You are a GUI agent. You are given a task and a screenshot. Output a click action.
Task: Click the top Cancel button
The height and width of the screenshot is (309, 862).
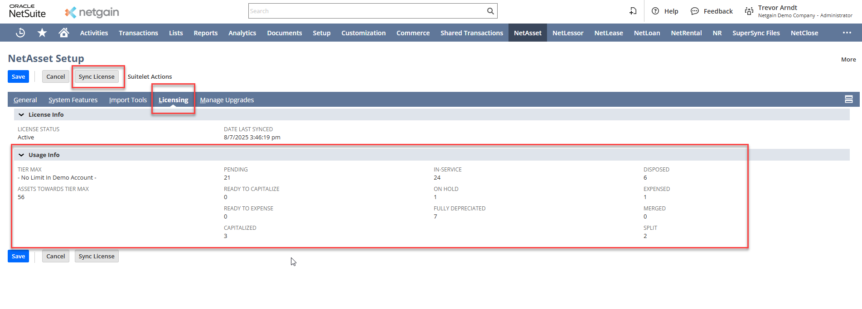(x=56, y=76)
